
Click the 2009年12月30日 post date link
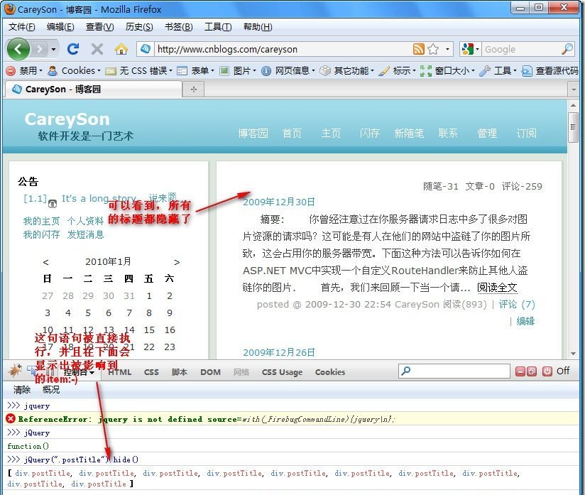(279, 202)
